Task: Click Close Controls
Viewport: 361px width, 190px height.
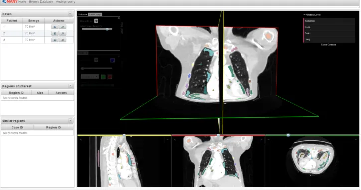Action: tap(329, 45)
